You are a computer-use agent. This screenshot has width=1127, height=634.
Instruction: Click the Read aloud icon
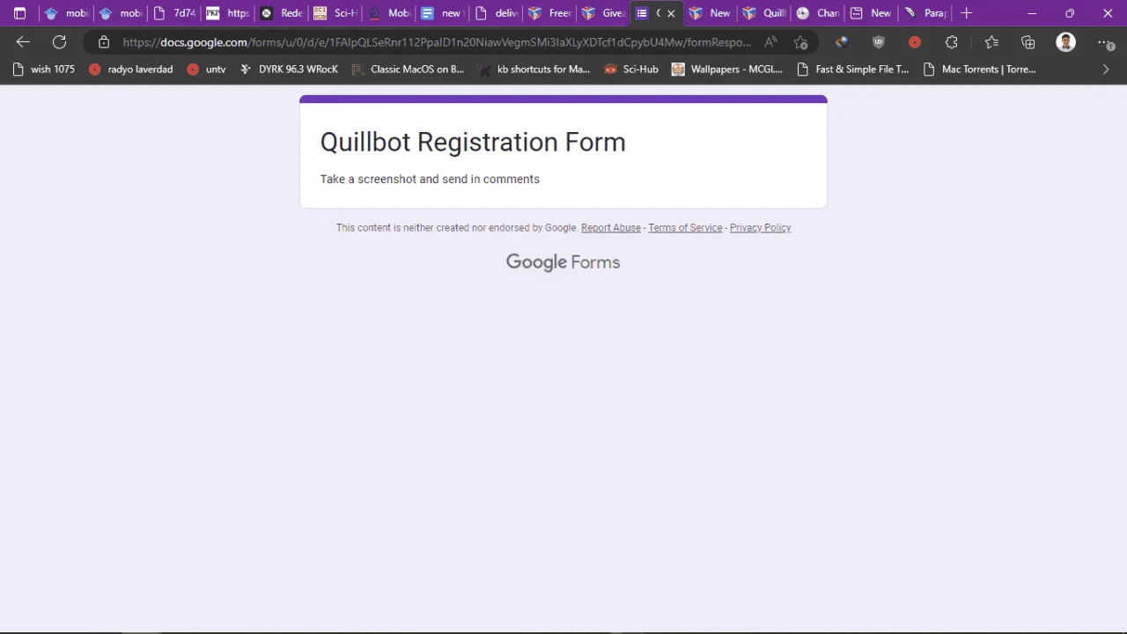coord(770,42)
